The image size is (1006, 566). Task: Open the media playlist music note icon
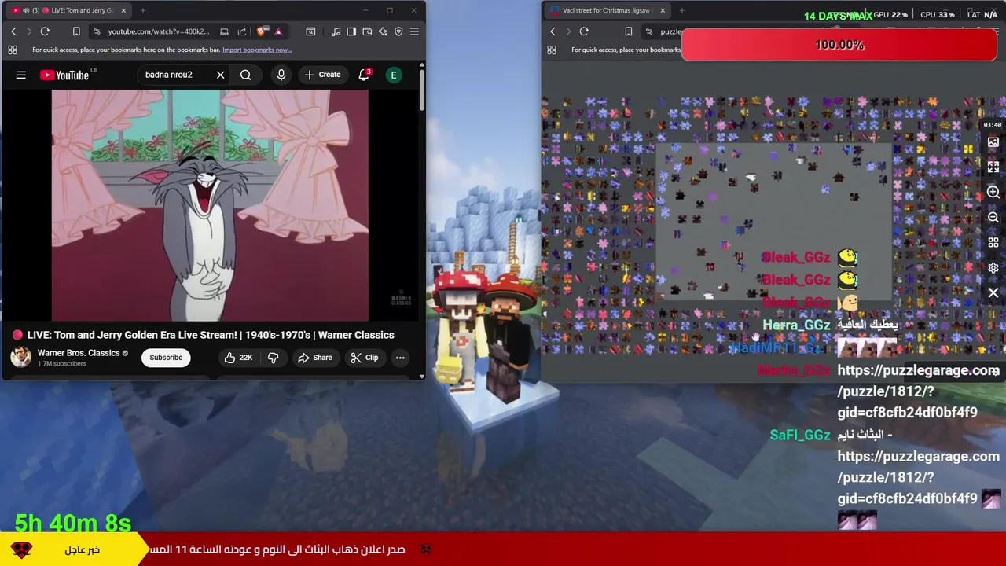coord(336,31)
